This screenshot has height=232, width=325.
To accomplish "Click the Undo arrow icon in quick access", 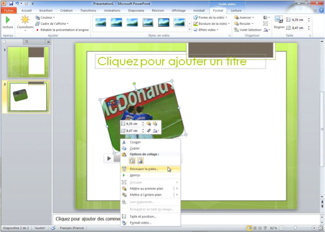I will click(17, 4).
